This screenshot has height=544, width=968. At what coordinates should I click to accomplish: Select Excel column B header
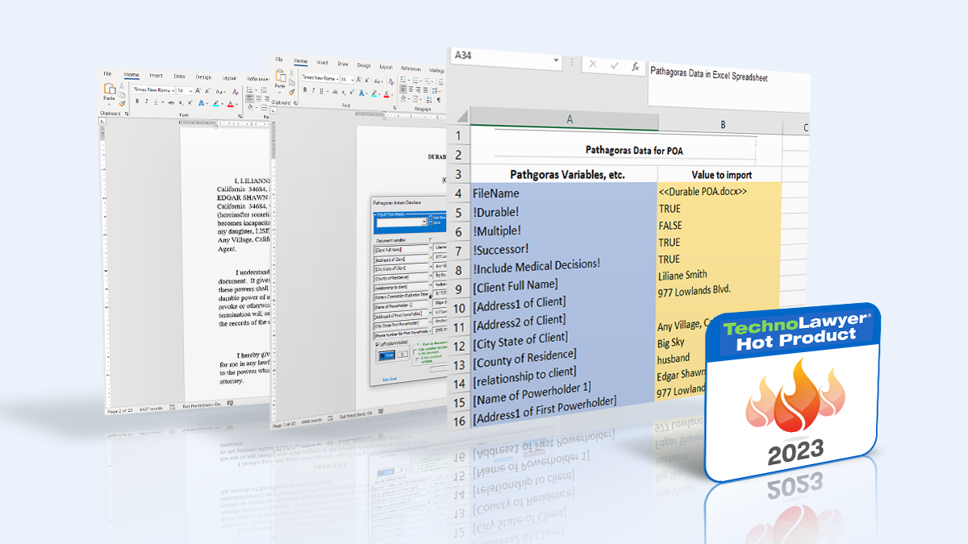[x=722, y=124]
